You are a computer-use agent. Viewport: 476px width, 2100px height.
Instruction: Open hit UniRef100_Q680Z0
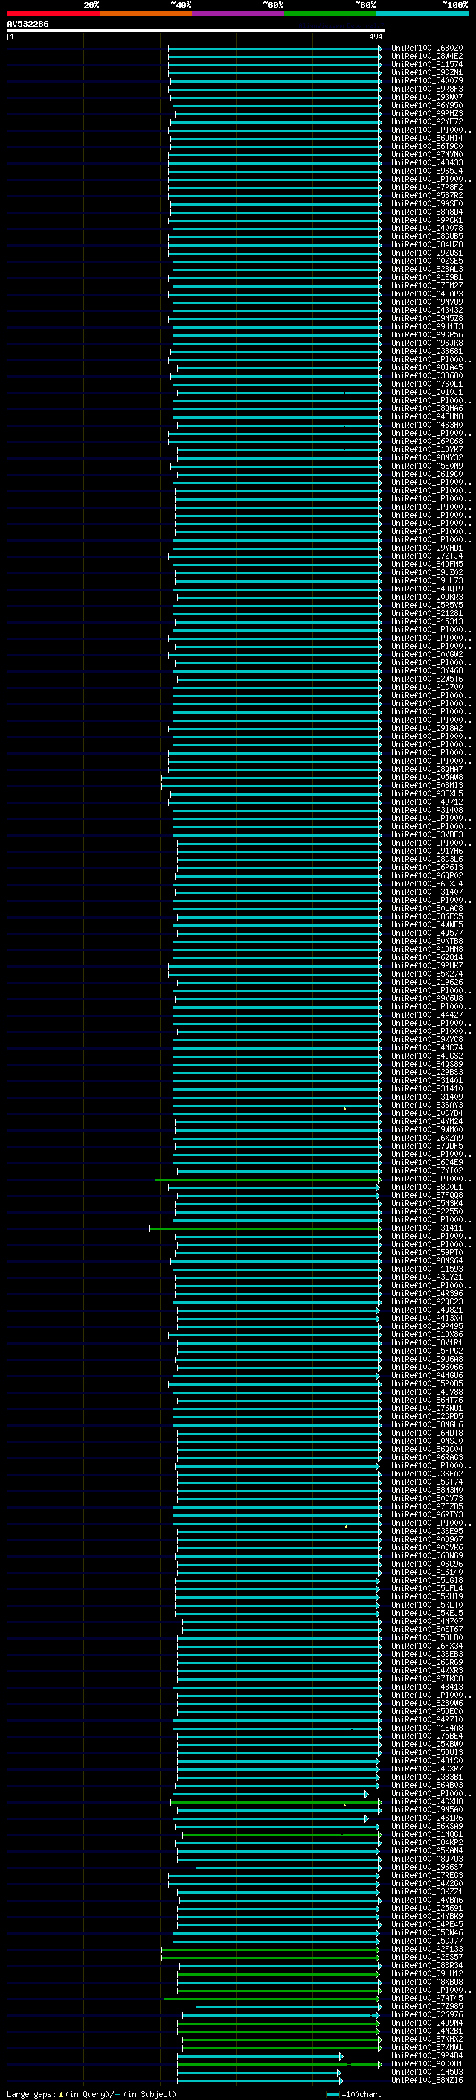point(426,48)
